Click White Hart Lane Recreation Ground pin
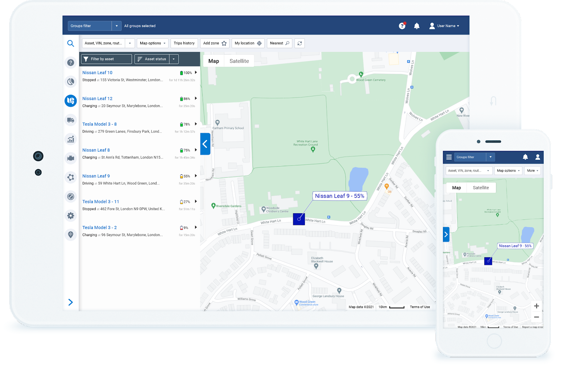The image size is (580, 366). 313,149
